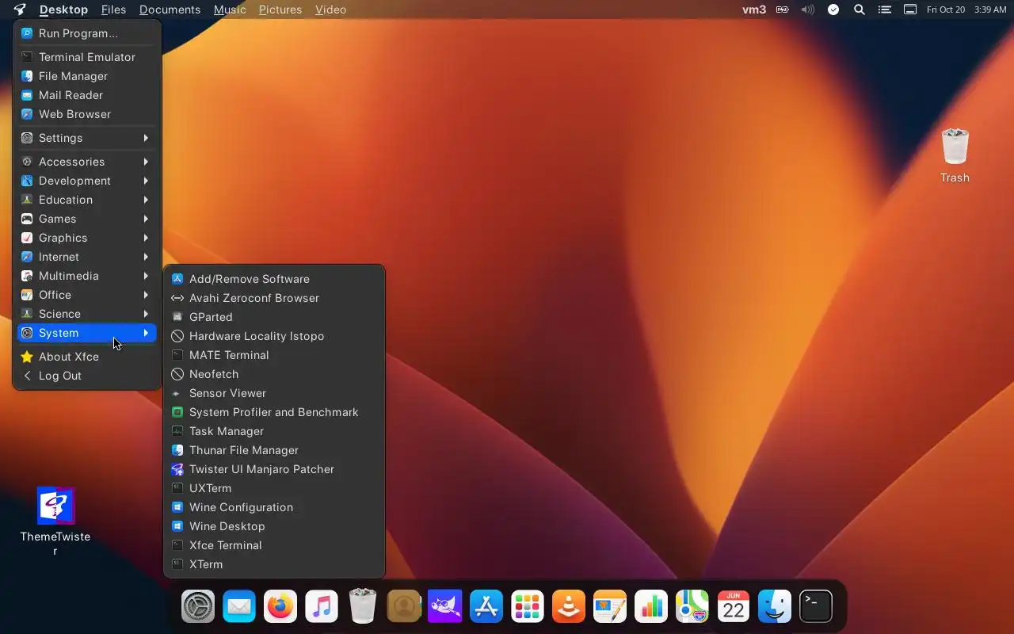The height and width of the screenshot is (634, 1014).
Task: Select About Xfce menu entry
Action: [x=87, y=357]
